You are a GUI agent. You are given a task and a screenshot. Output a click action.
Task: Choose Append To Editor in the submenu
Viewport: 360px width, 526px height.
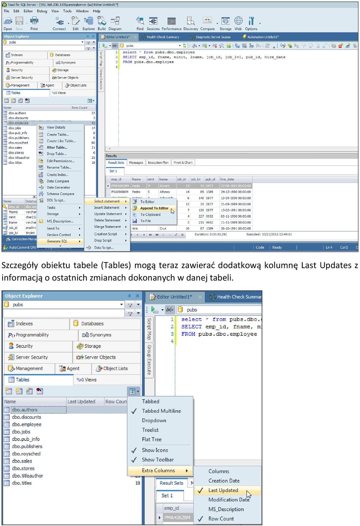(x=154, y=208)
